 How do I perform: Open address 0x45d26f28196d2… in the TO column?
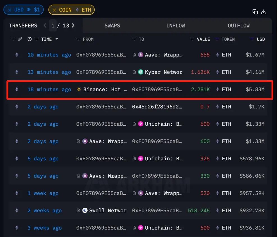157,107
